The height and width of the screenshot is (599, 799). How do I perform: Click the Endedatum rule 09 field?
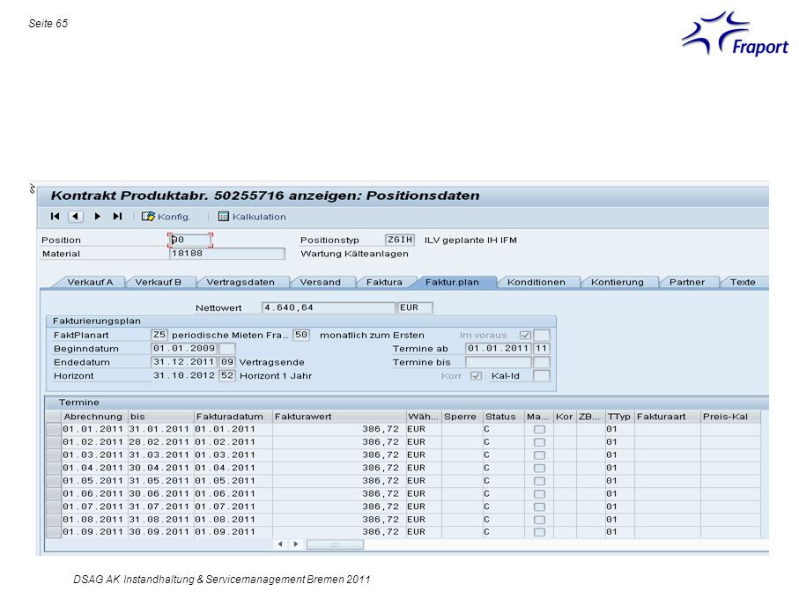tap(227, 362)
